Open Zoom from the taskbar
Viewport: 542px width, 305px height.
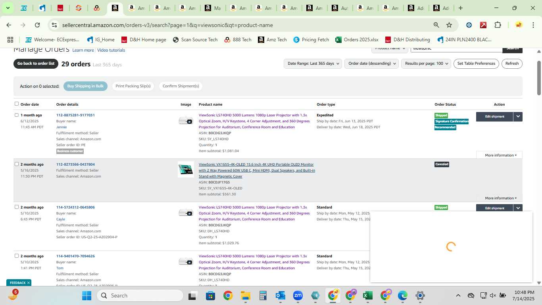coord(298,295)
